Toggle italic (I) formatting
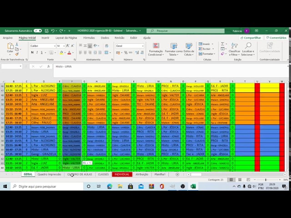Viewport: 291px width, 218px height. (37, 53)
